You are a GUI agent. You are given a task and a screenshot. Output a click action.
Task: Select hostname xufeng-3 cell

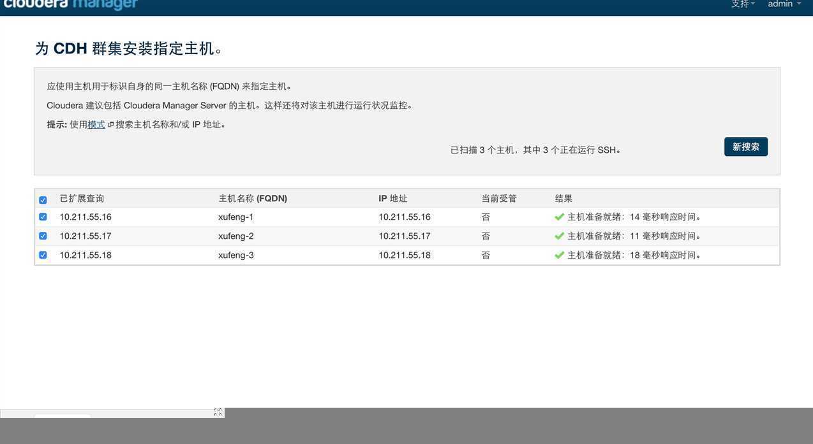pos(236,255)
